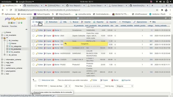Open the Operaciones tab
Viewport: 173px width, 97px height.
tap(140, 22)
